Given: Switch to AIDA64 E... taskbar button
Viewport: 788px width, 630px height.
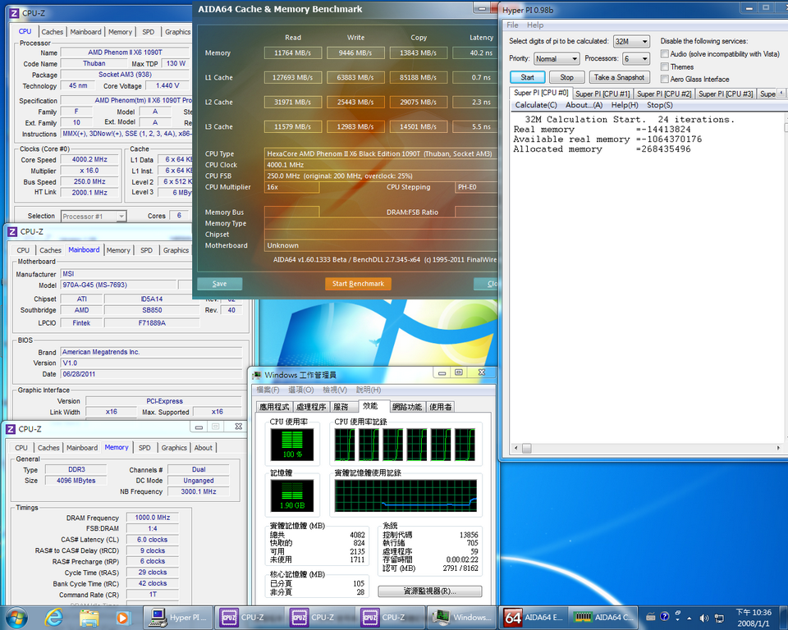Looking at the screenshot, I should pyautogui.click(x=534, y=618).
